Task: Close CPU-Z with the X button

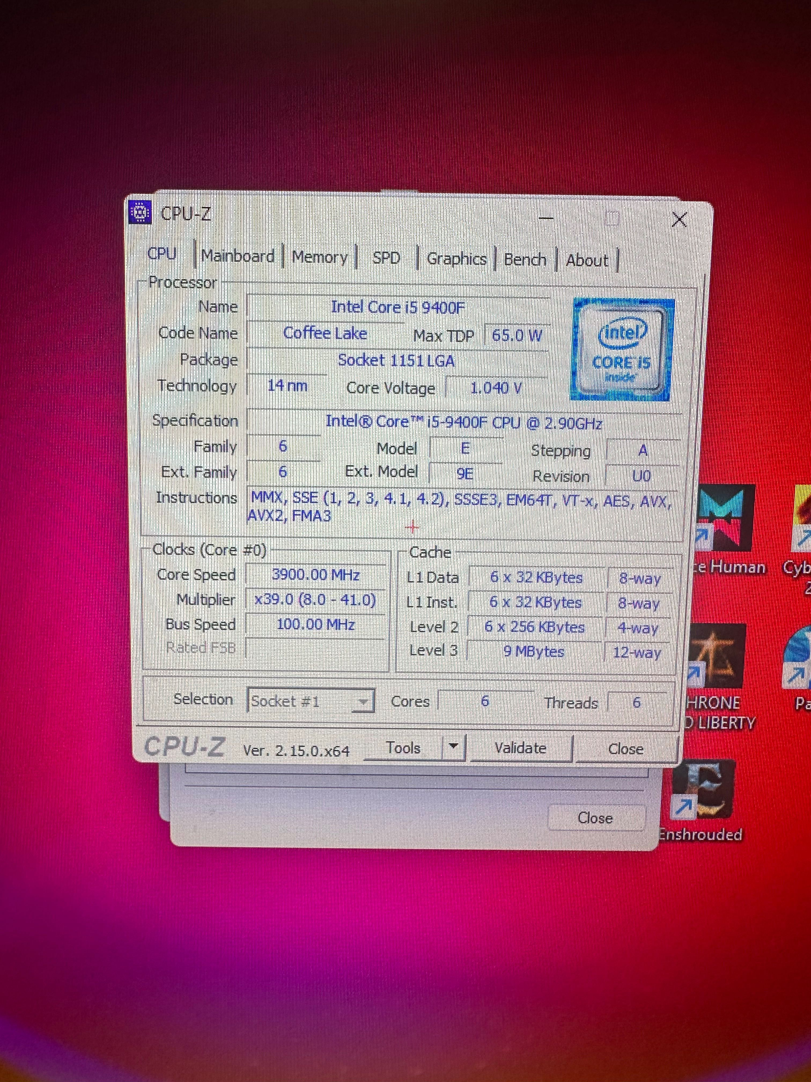Action: tap(680, 220)
